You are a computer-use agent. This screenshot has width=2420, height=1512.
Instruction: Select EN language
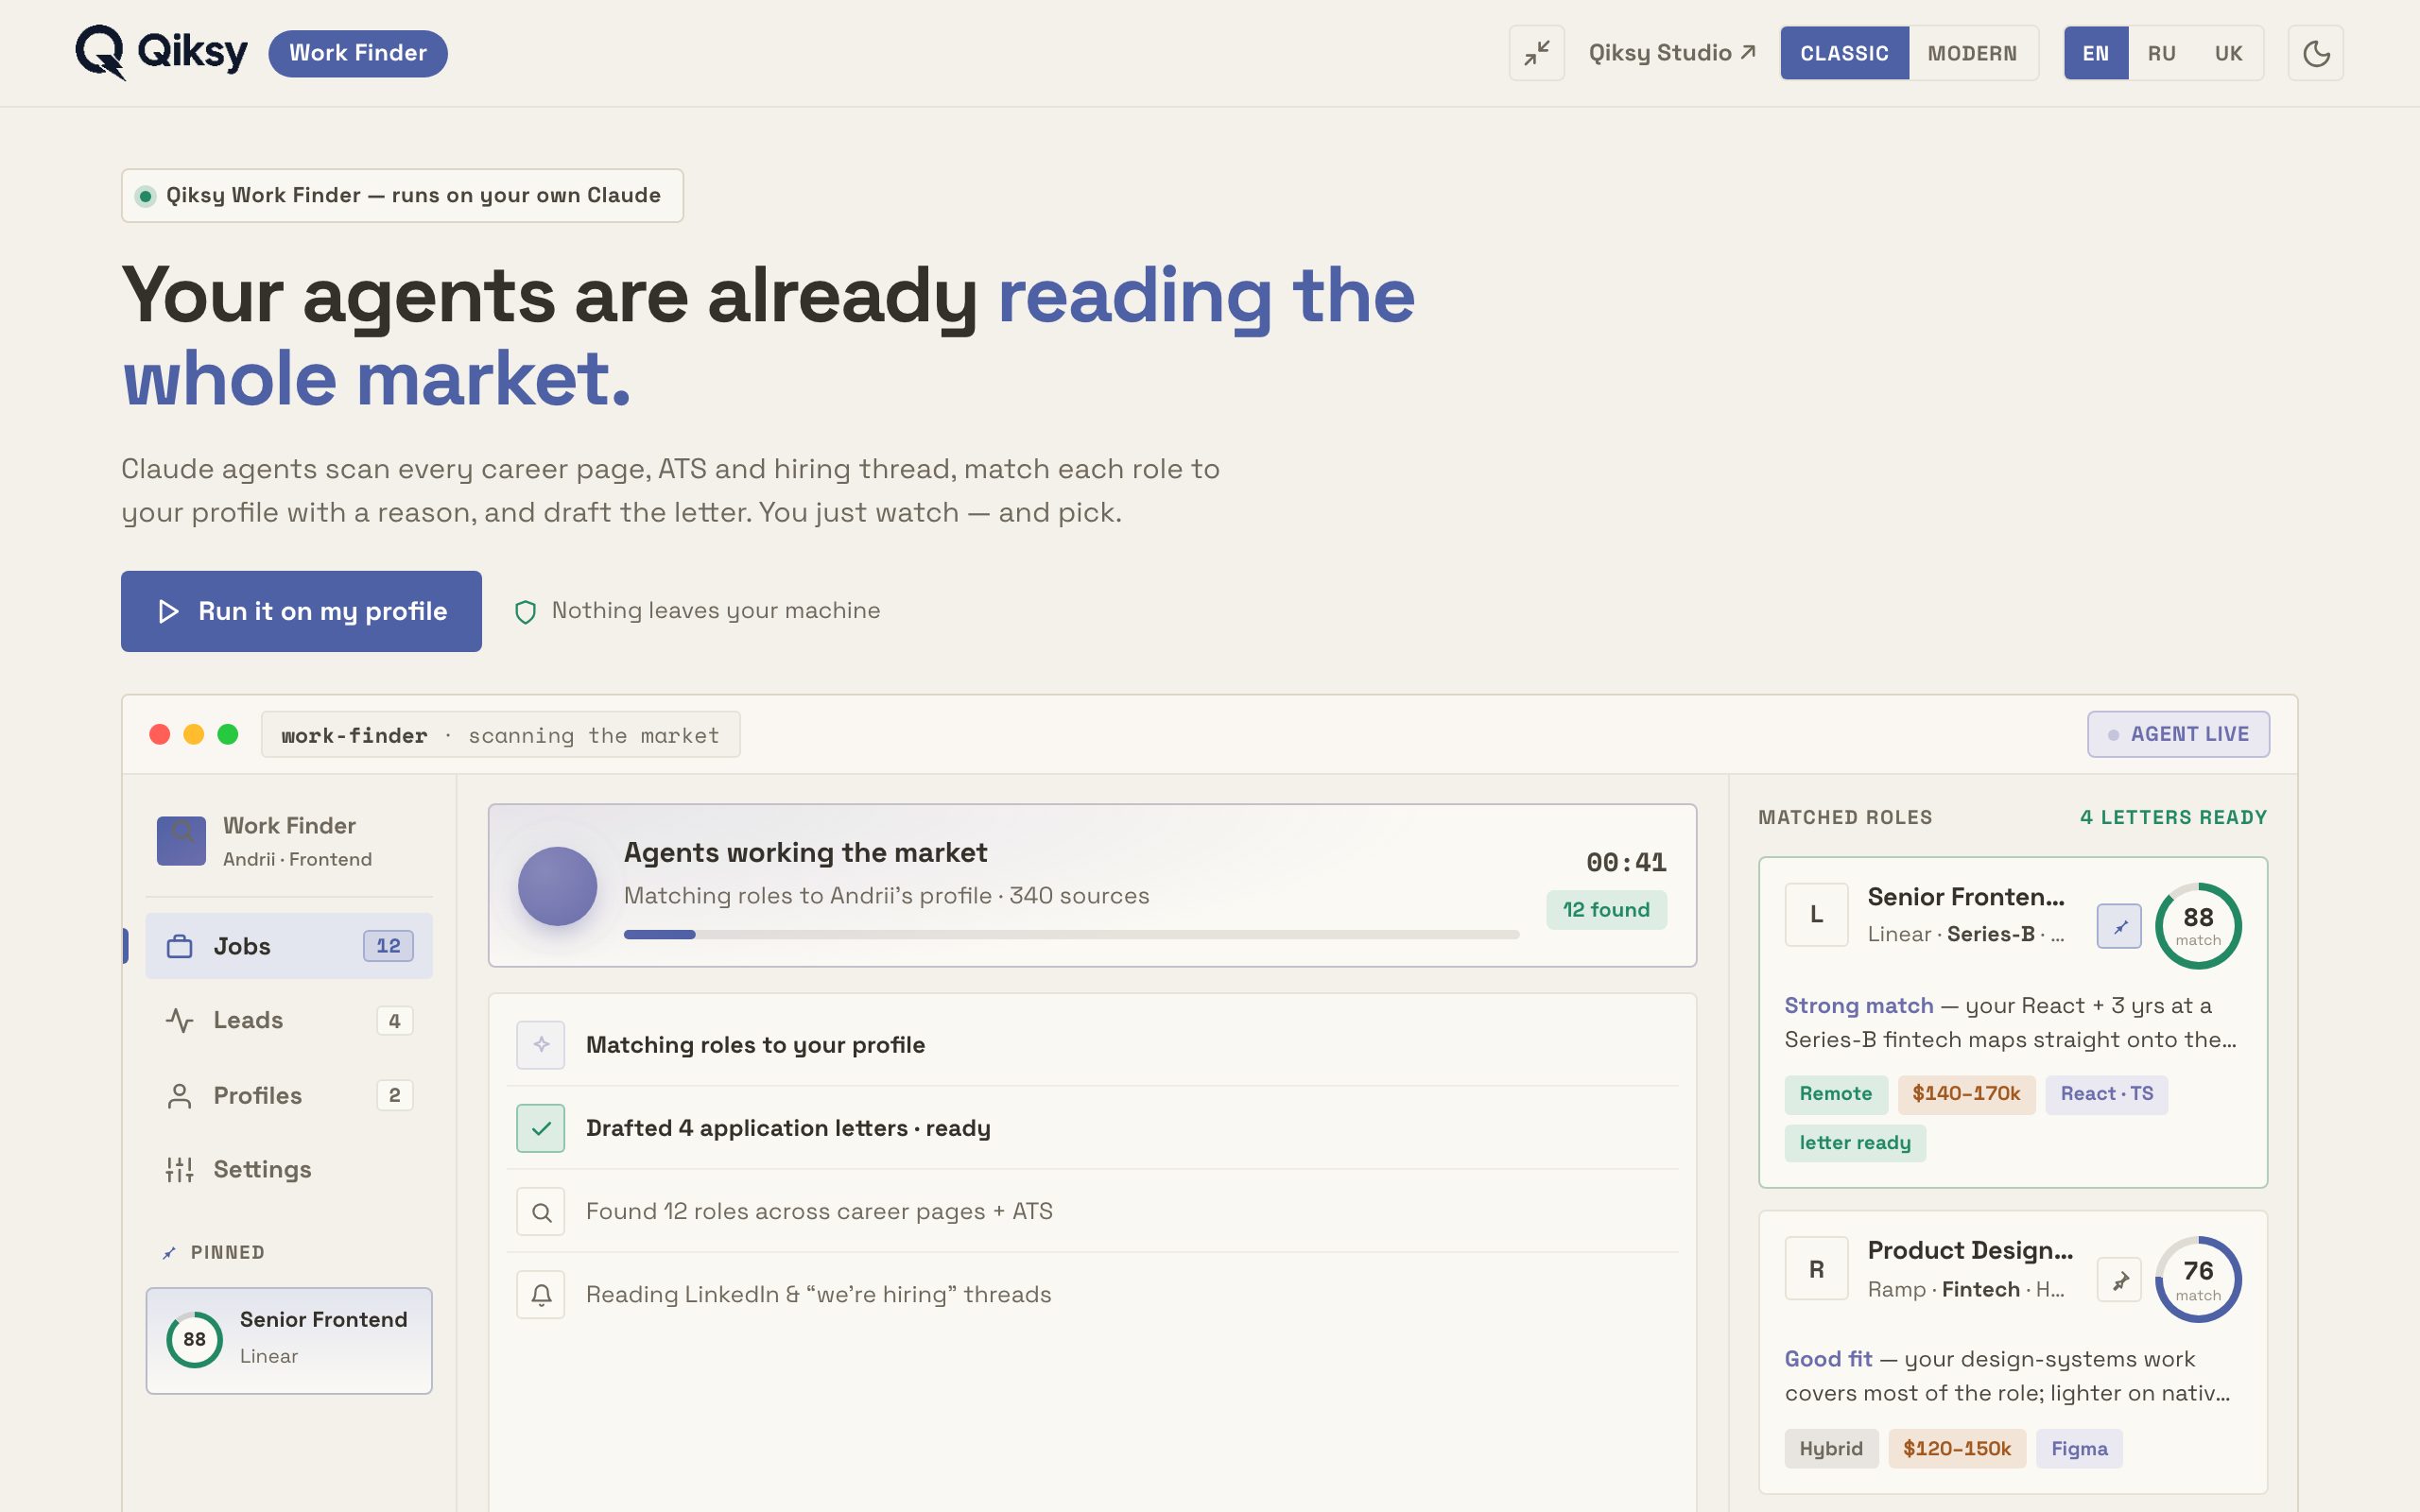click(x=2096, y=53)
